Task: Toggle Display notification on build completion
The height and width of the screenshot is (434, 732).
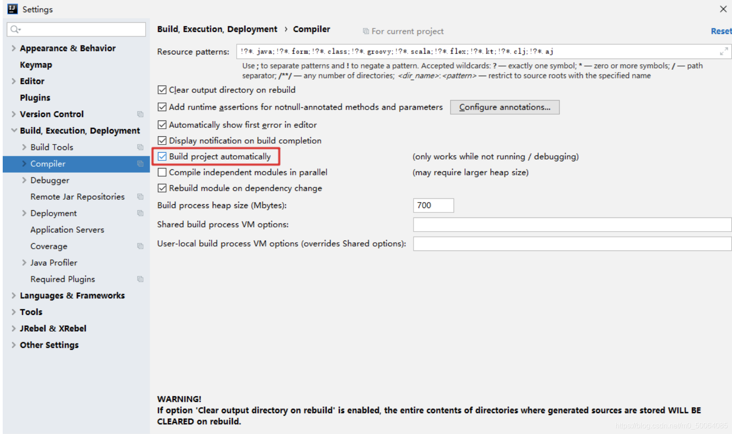Action: pos(162,140)
